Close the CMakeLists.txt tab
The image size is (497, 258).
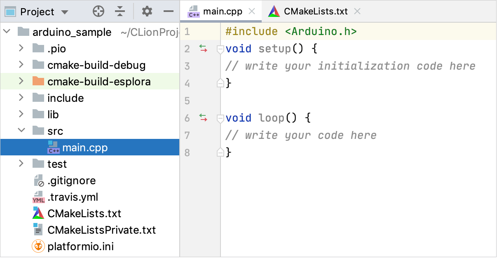[357, 12]
